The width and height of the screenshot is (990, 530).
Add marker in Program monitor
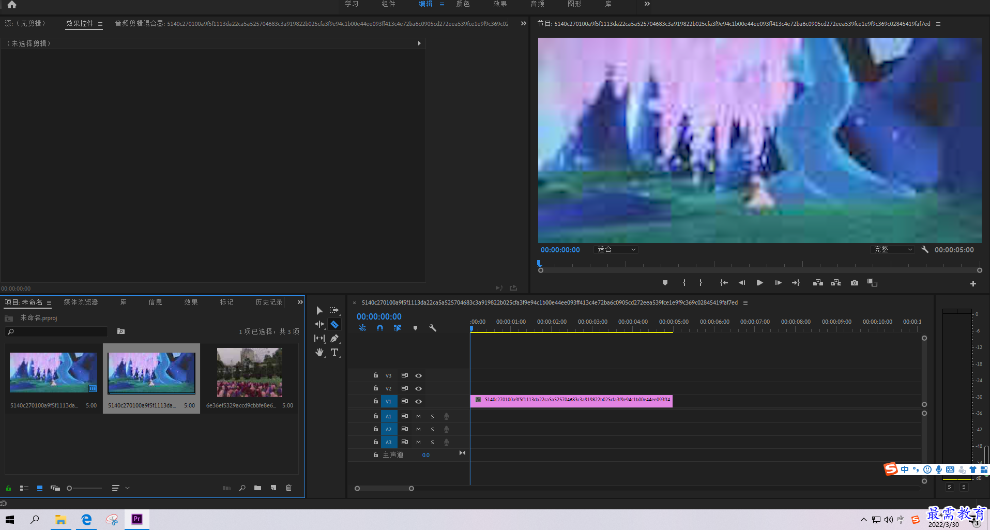pyautogui.click(x=665, y=283)
